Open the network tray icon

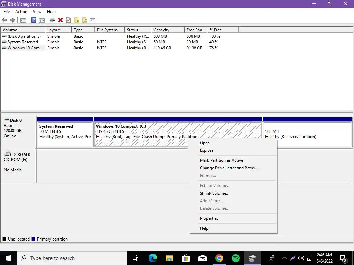click(x=309, y=258)
